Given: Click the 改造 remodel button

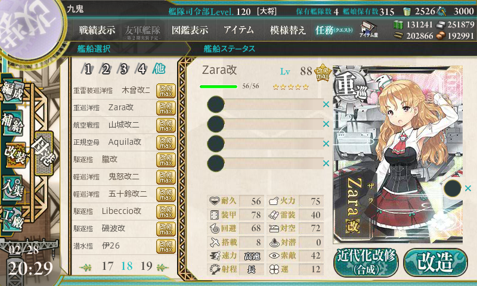Looking at the screenshot, I should point(435,262).
